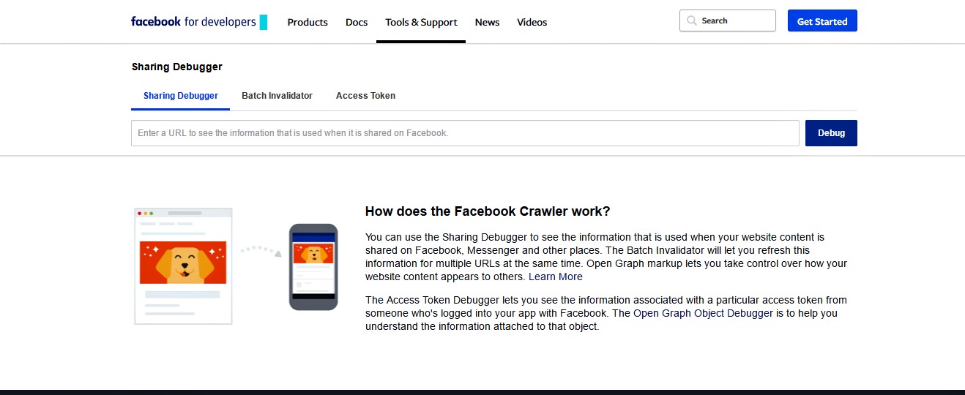Viewport: 965px width, 395px height.
Task: Switch to the Access Token tab
Action: click(x=365, y=96)
